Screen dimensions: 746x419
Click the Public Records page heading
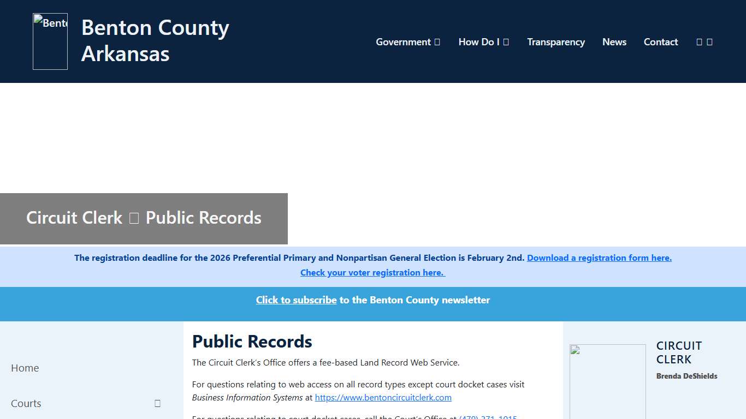(252, 342)
